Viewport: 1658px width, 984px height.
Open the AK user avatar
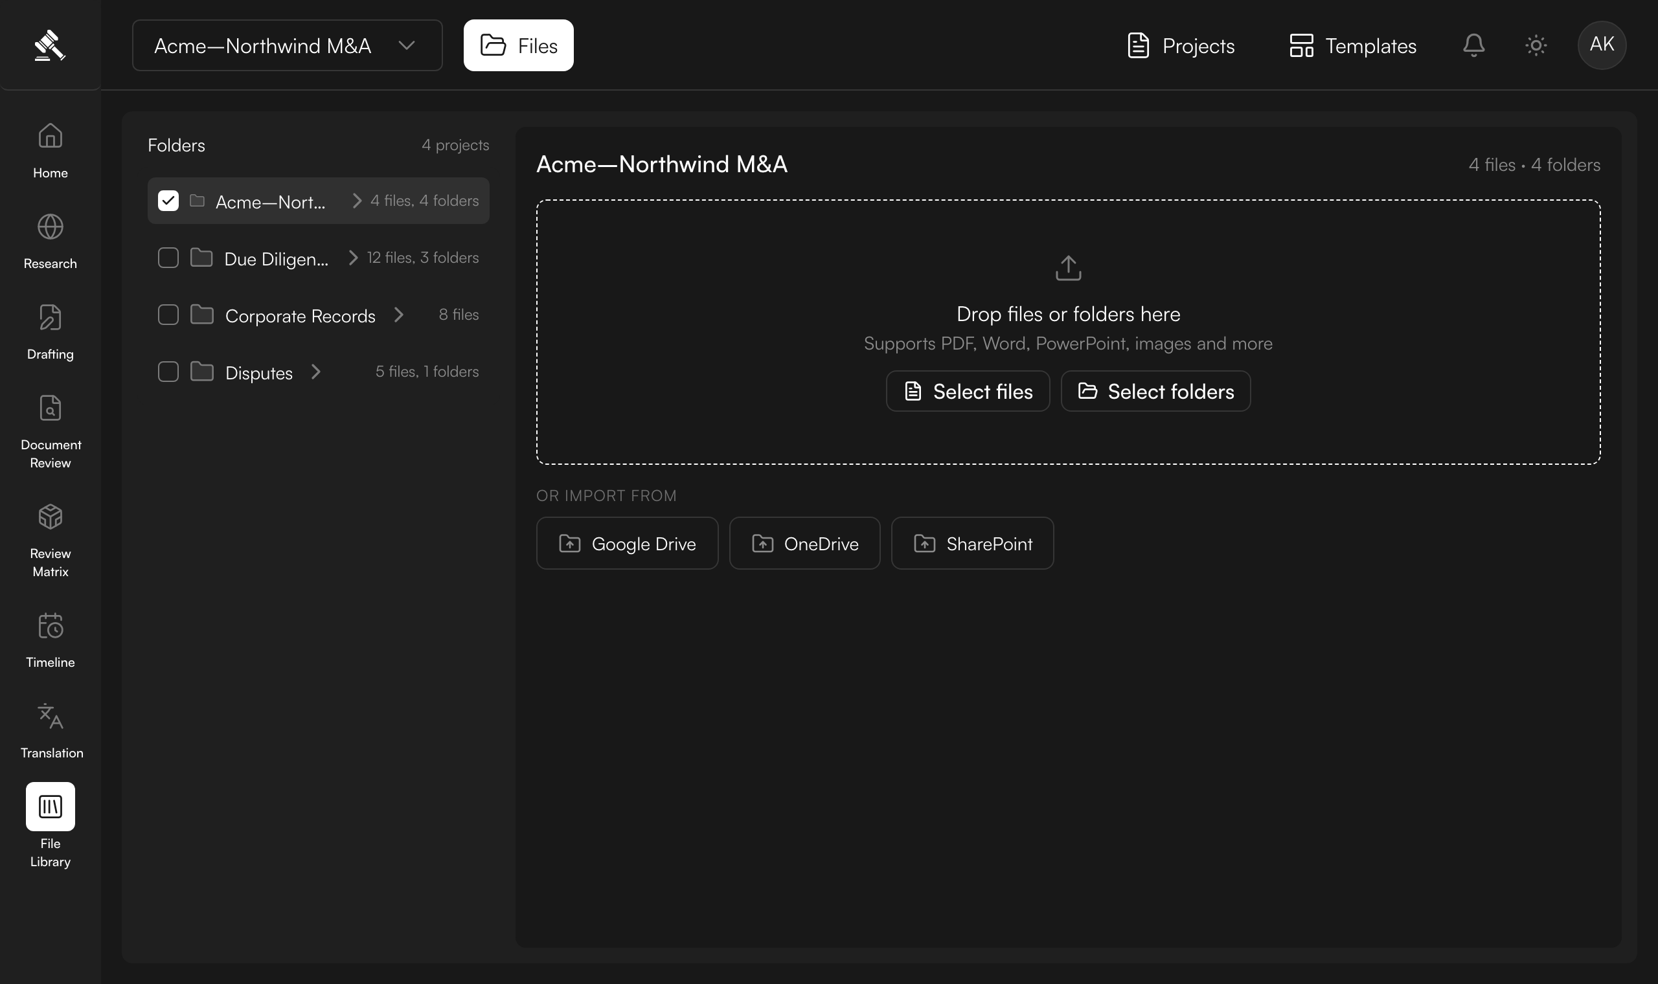1602,45
